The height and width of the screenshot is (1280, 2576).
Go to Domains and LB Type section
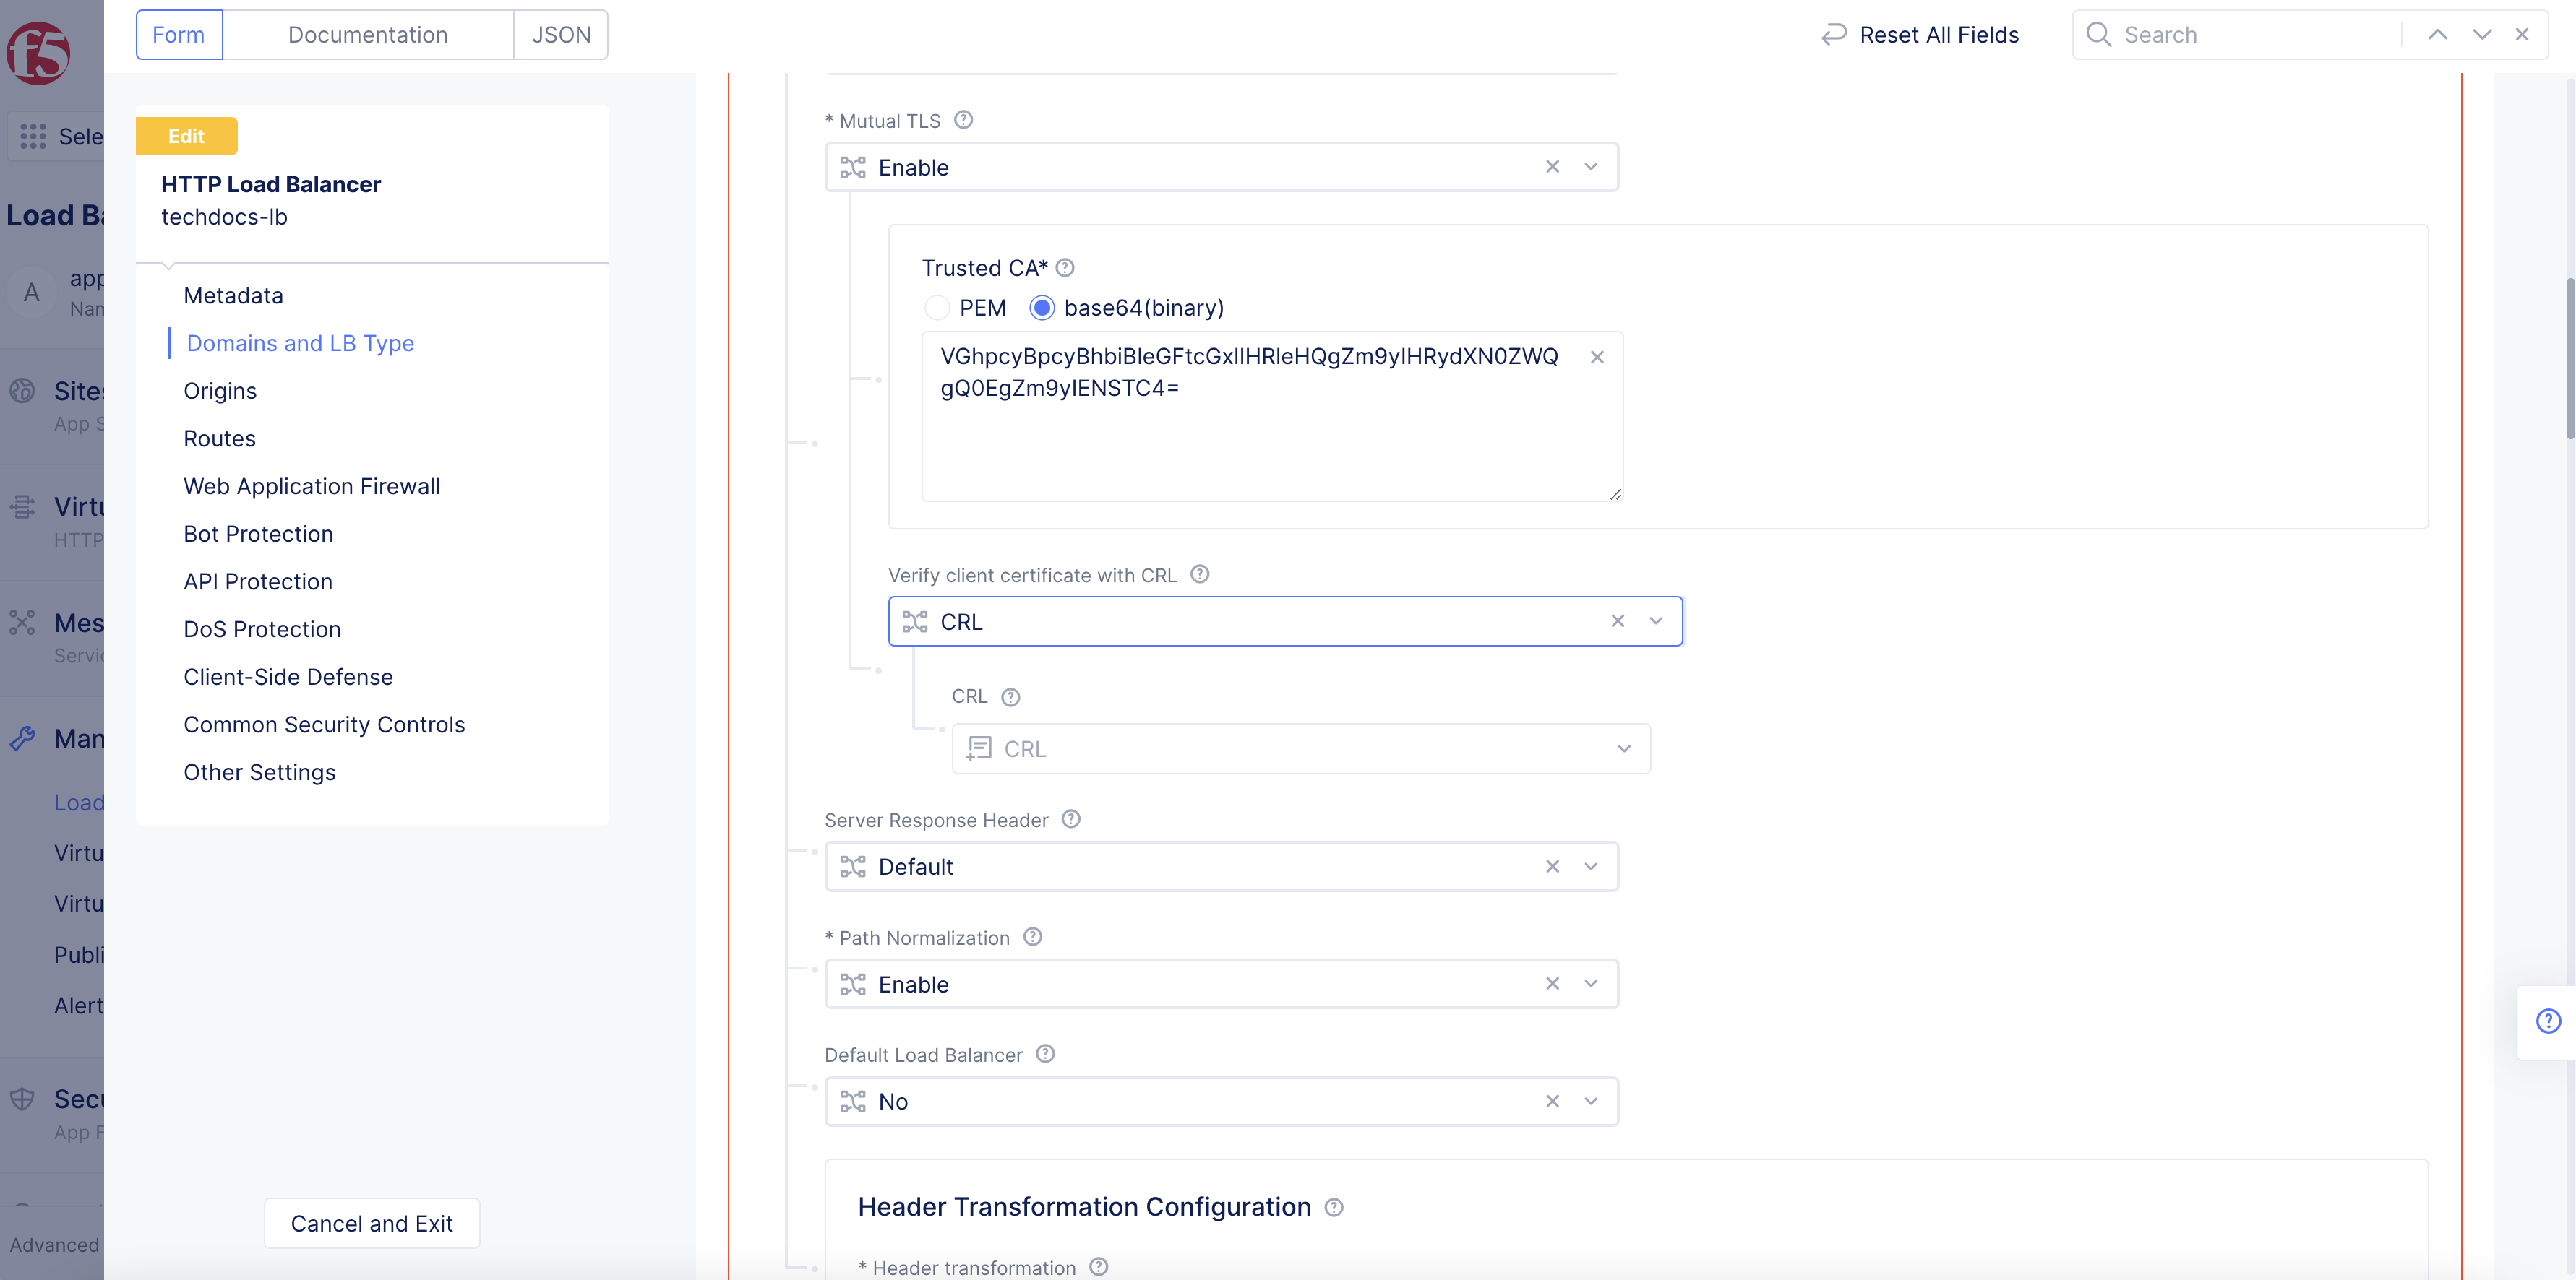click(x=300, y=342)
